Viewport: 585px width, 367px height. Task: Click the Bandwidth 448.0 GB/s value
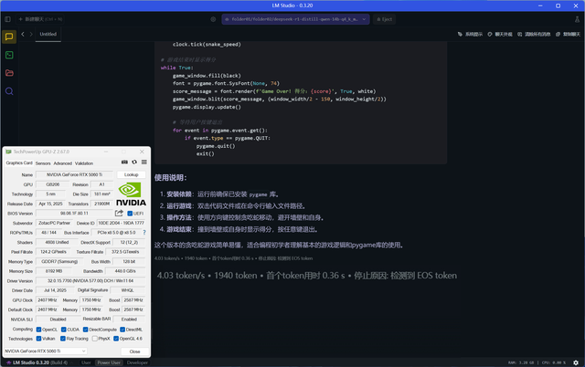[x=125, y=271]
